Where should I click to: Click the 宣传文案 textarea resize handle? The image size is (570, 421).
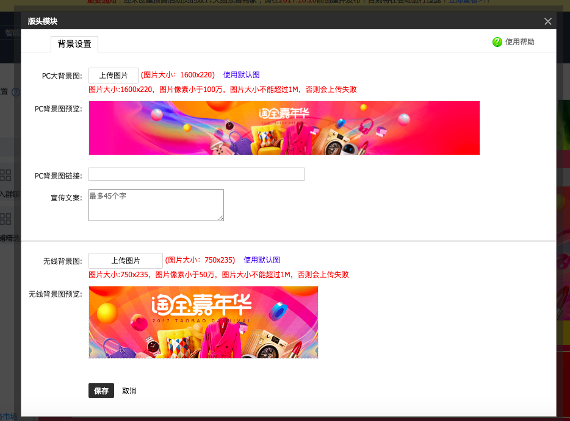(x=221, y=218)
